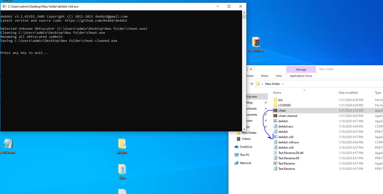Click the 1/21/2024 6:43 PM date cell
The width and height of the screenshot is (383, 194).
pyautogui.click(x=351, y=116)
